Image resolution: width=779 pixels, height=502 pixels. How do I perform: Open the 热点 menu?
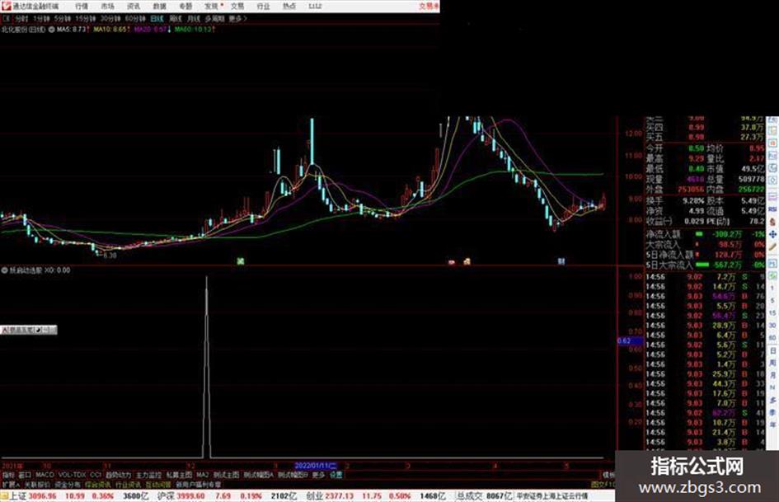[x=289, y=7]
